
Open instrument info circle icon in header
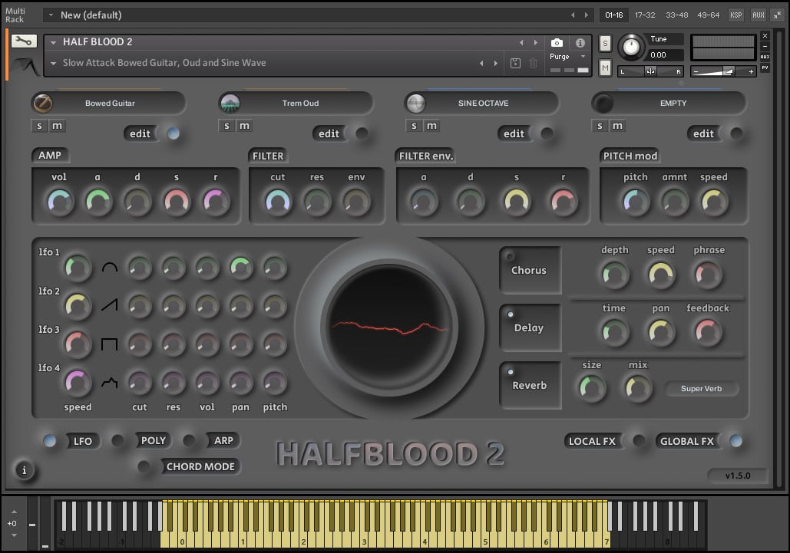pyautogui.click(x=580, y=43)
